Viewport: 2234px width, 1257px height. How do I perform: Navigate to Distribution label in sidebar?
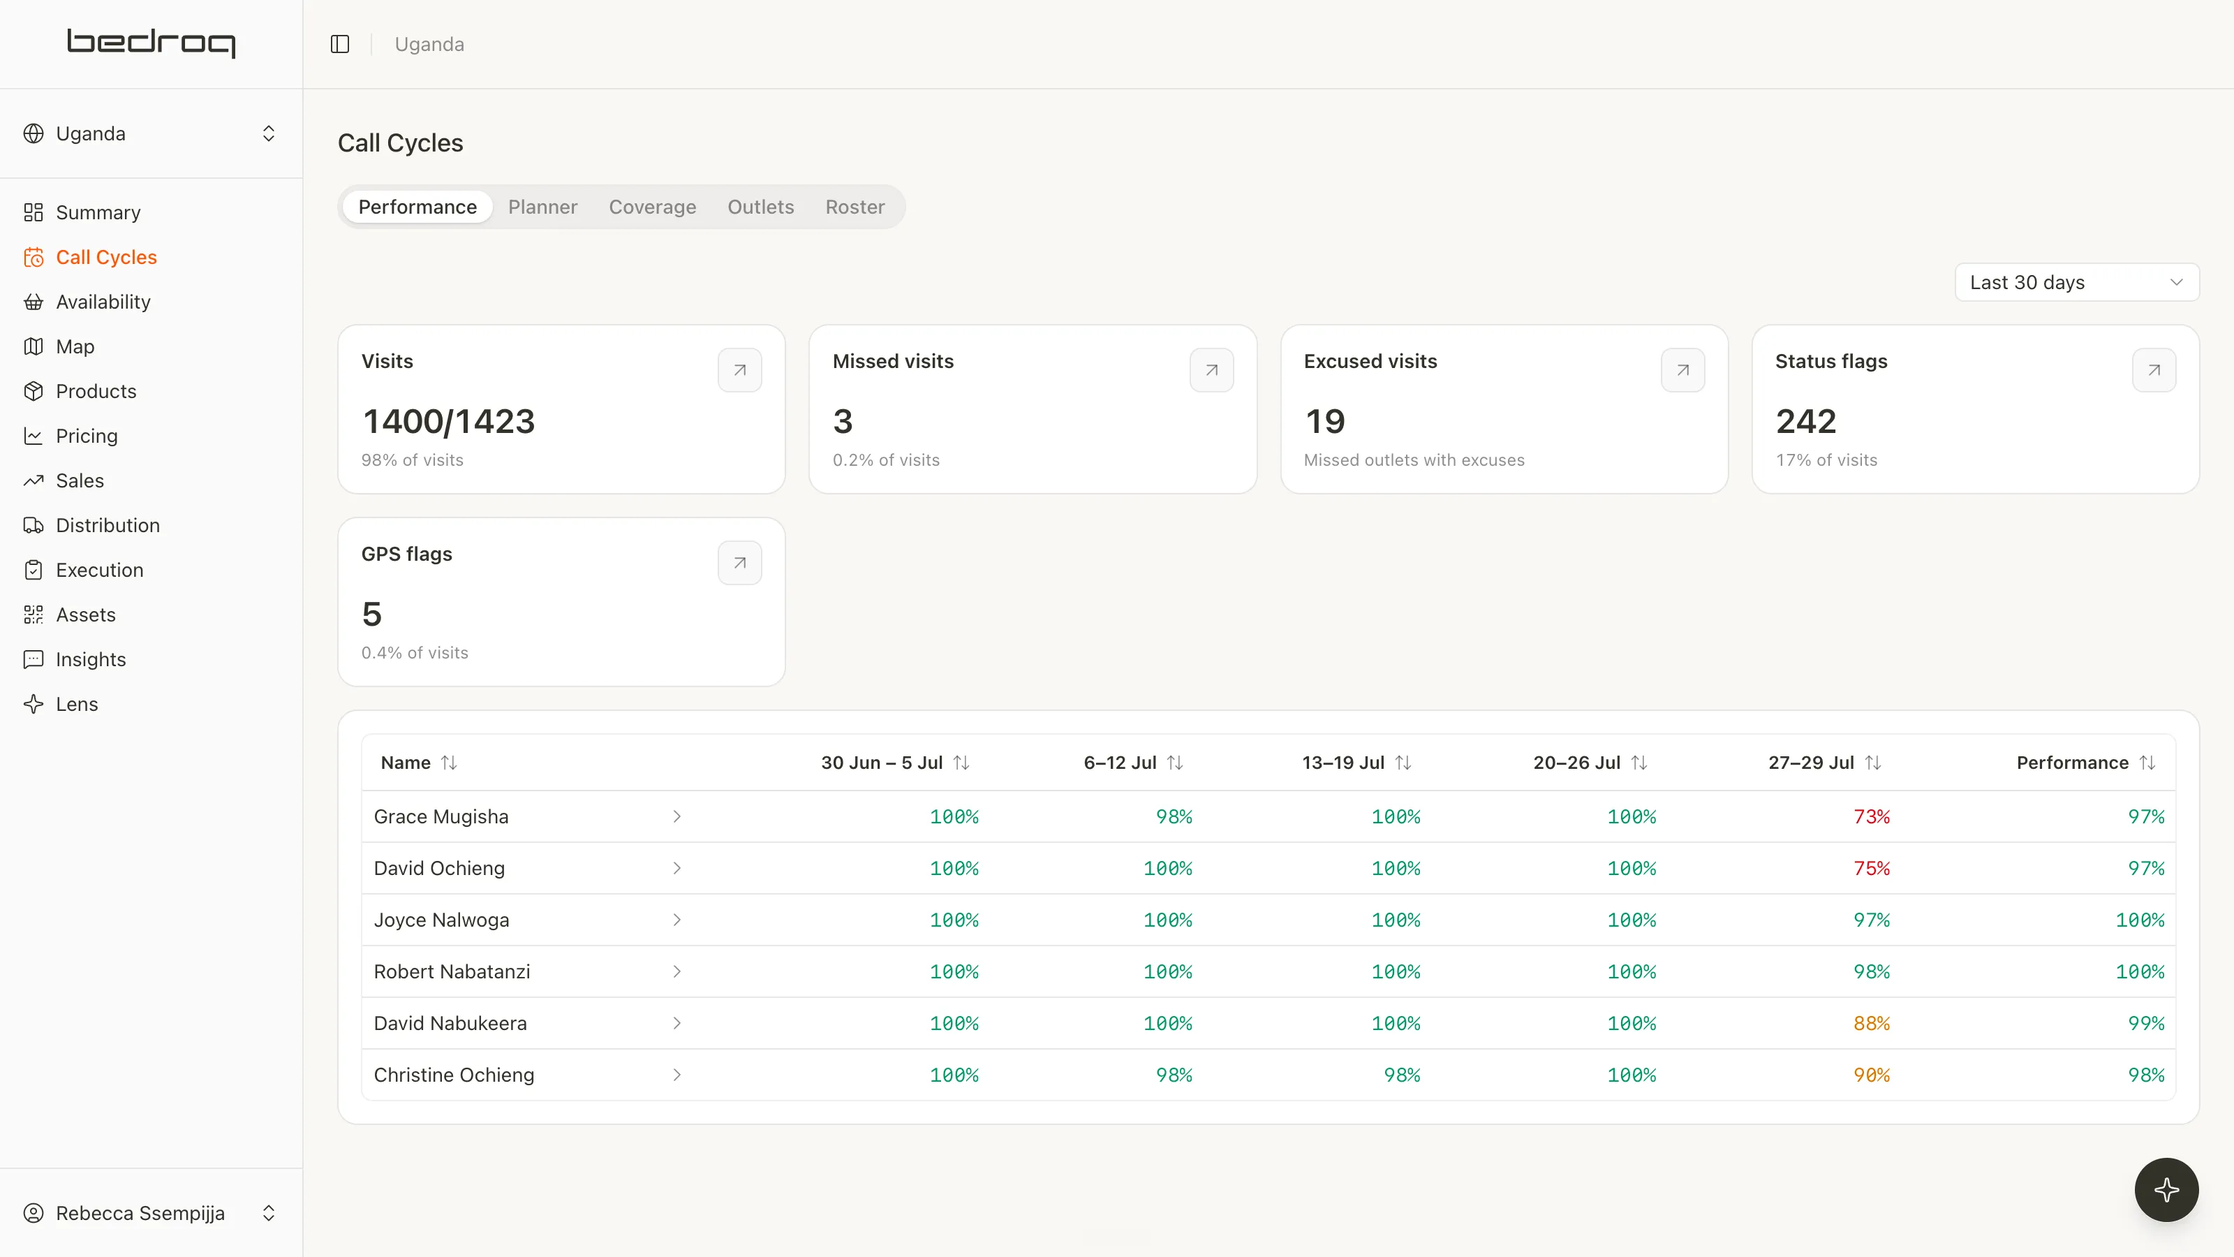tap(108, 526)
